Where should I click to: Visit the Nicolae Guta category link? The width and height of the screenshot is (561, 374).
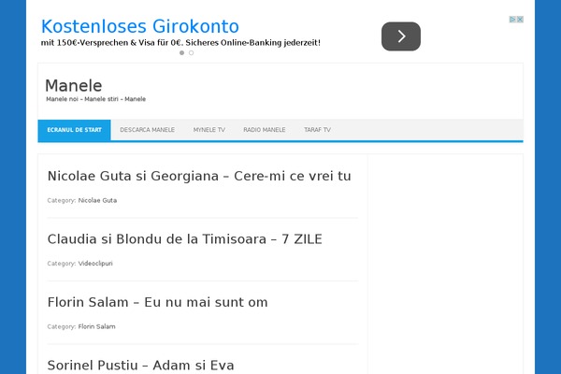coord(97,200)
